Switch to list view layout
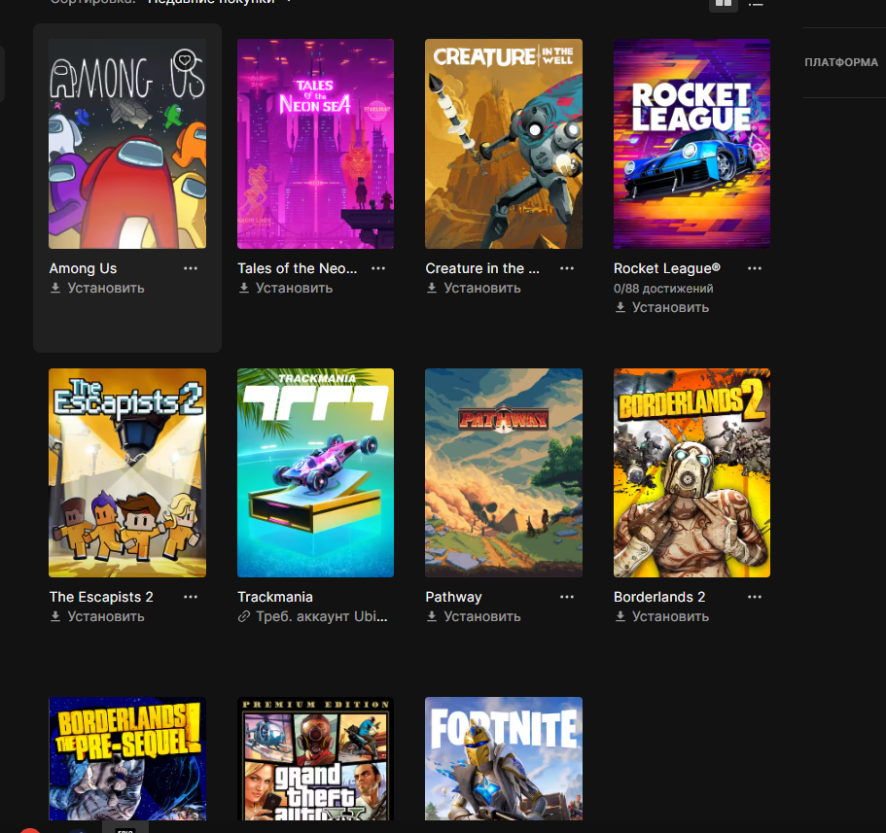 756,3
